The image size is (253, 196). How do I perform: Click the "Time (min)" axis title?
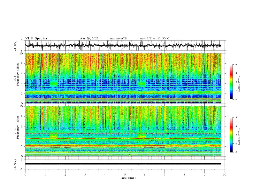click(x=128, y=178)
